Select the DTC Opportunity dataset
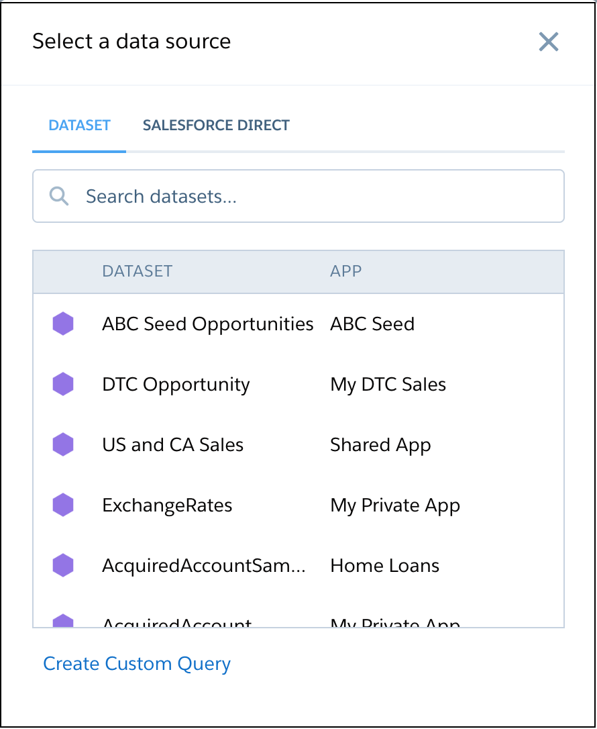The width and height of the screenshot is (597, 729). pos(176,385)
